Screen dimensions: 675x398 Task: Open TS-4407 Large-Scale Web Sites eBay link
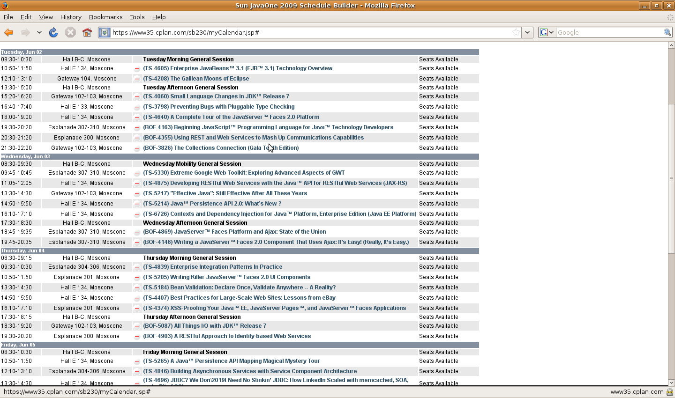tap(239, 298)
